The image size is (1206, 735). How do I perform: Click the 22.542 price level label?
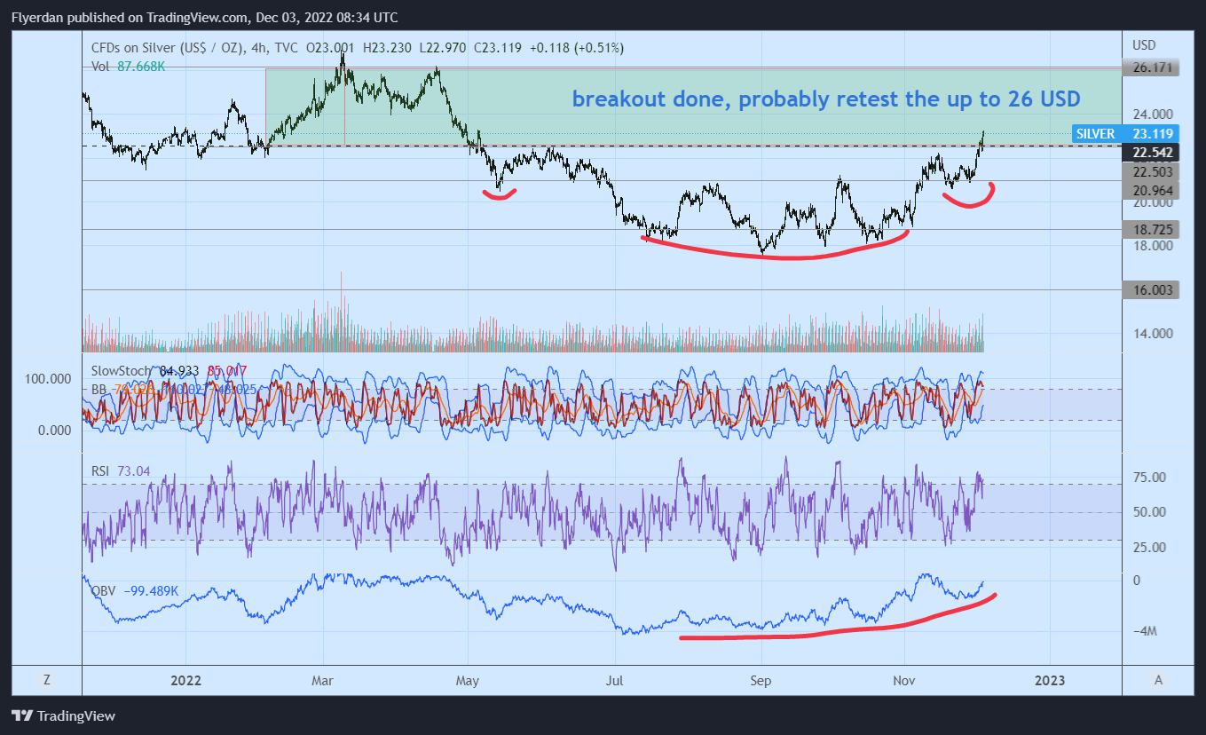pos(1150,152)
